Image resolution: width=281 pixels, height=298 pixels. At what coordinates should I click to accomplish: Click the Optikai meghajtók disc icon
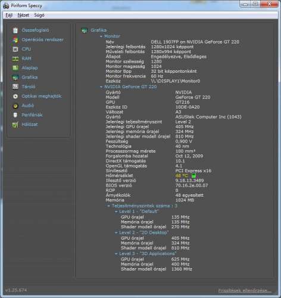(15, 97)
